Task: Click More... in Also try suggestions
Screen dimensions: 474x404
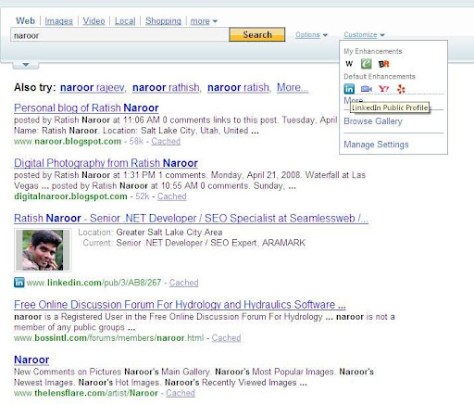Action: click(293, 87)
